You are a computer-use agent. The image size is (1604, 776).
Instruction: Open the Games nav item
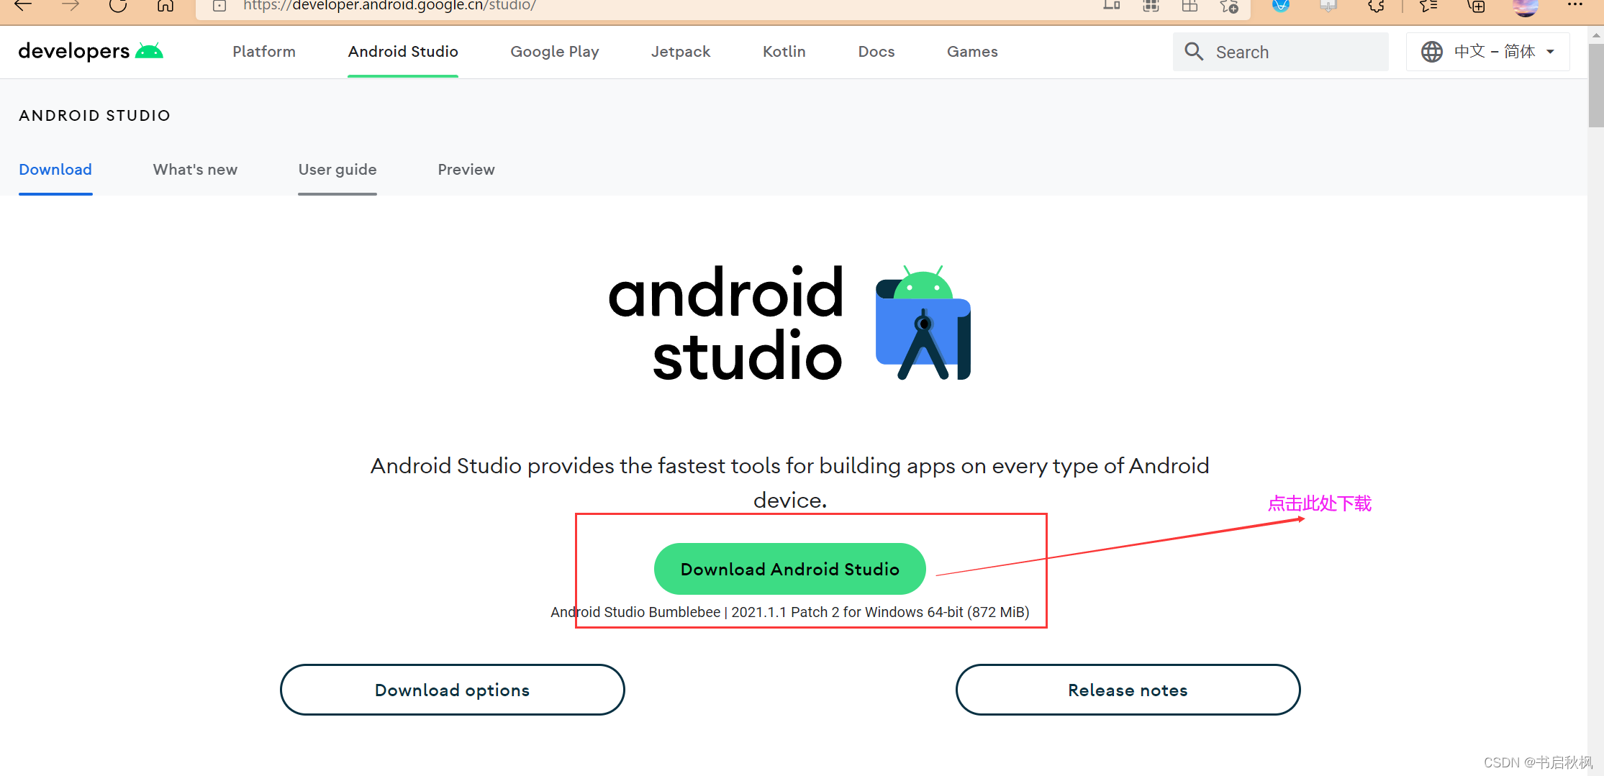click(x=972, y=52)
